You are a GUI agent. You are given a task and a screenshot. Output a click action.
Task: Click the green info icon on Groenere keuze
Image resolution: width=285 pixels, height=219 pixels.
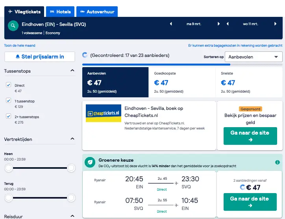pos(278,162)
